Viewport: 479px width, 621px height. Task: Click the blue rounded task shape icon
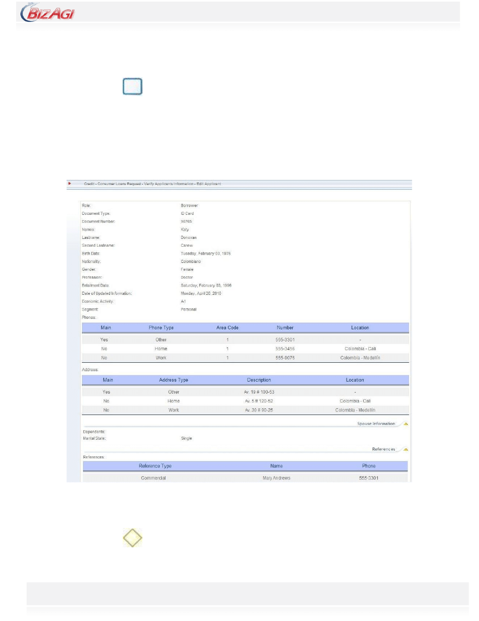click(x=133, y=87)
